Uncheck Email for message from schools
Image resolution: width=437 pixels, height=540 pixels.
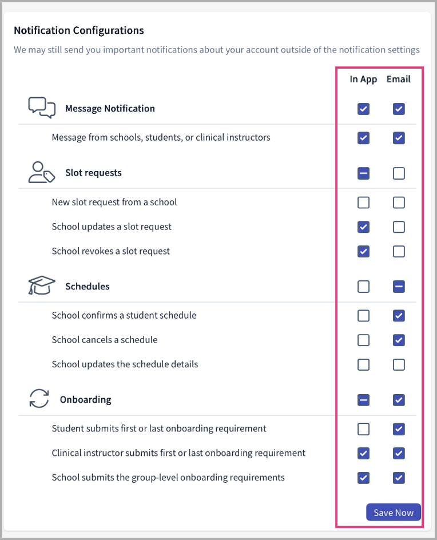pyautogui.click(x=399, y=138)
